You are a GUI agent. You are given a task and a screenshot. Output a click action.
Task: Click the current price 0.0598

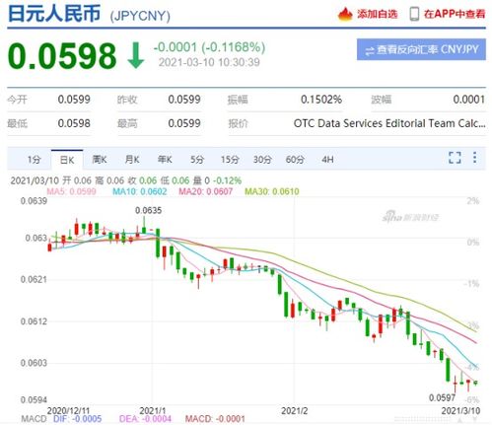62,56
